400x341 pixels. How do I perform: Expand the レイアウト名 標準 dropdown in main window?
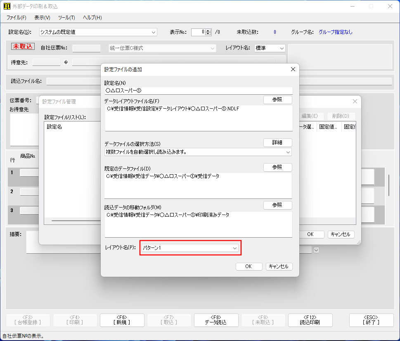[x=282, y=48]
